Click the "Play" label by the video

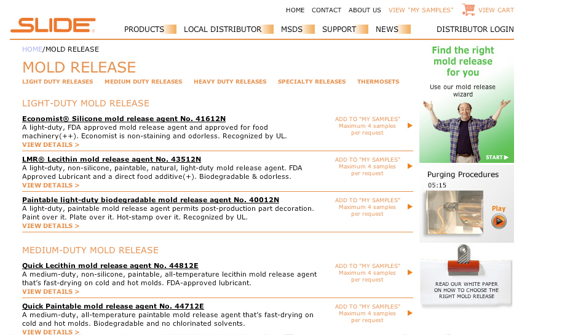point(498,208)
